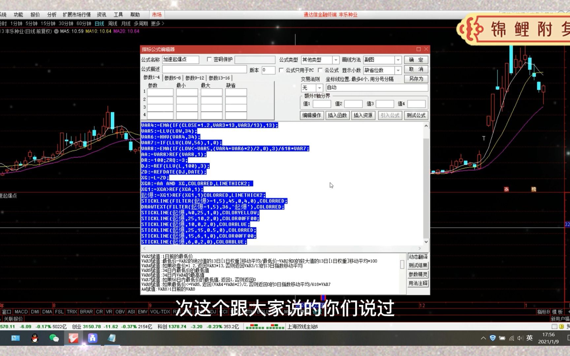
Task: Open 分析 menu
Action: pyautogui.click(x=52, y=15)
